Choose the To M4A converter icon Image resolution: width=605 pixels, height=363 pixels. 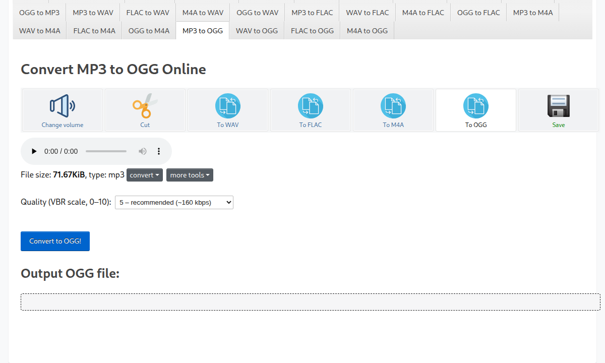click(393, 110)
